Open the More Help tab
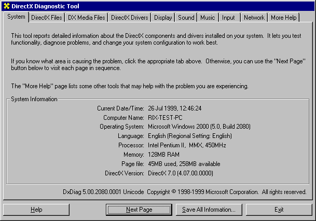316x221 pixels. click(x=283, y=18)
